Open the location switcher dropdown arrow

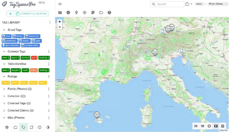[191, 4]
